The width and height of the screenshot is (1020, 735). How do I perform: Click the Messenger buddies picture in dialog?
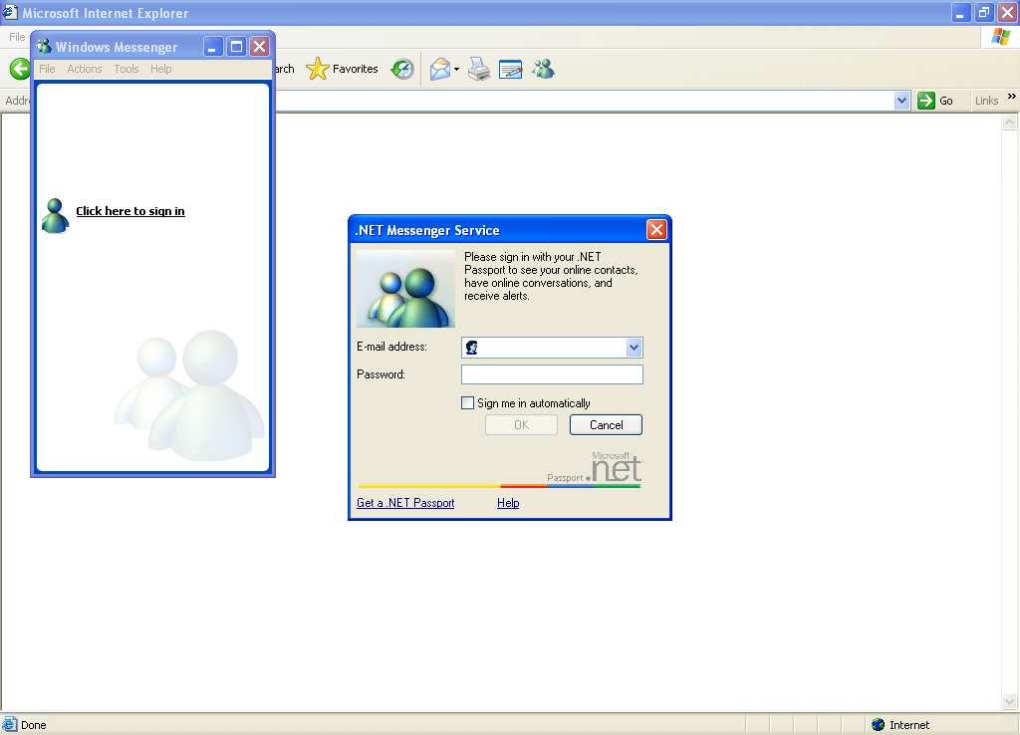coord(405,289)
